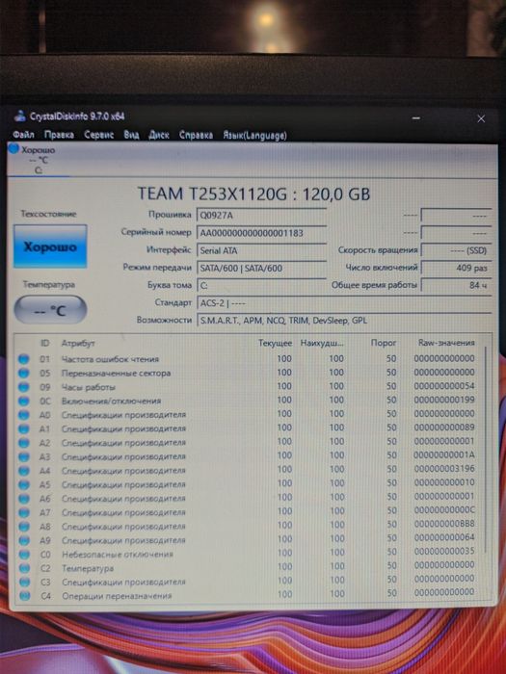
Task: Click status icon of row A1
Action: pyautogui.click(x=24, y=429)
